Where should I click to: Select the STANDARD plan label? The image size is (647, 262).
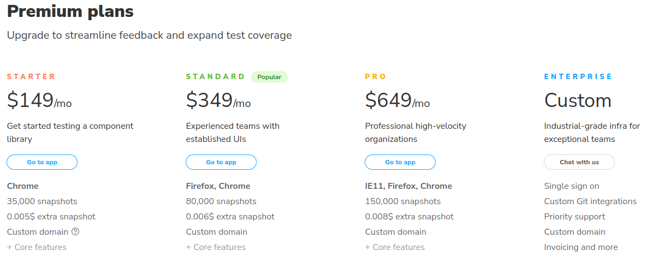(x=216, y=77)
